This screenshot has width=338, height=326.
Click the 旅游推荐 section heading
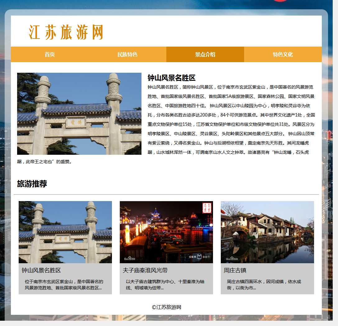32,184
